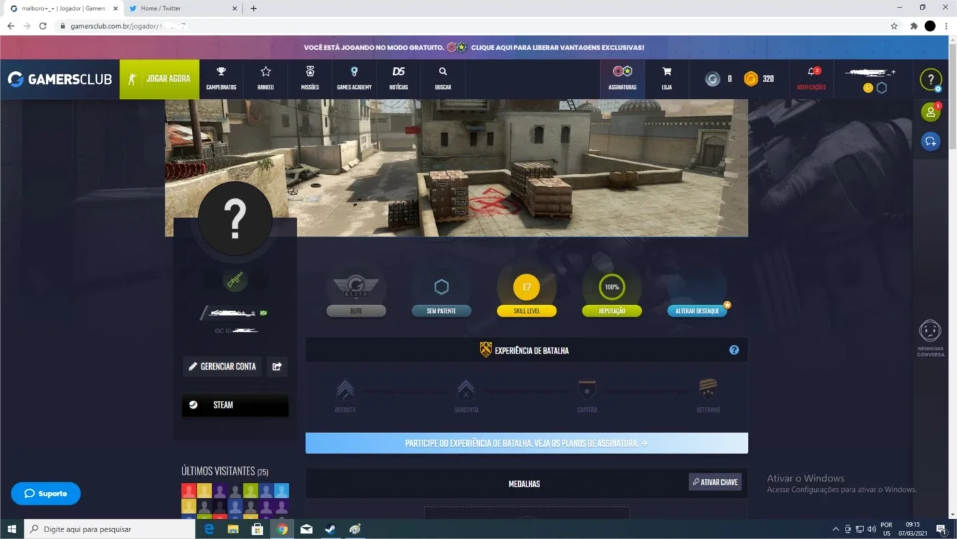The height and width of the screenshot is (539, 957).
Task: Open the Suporte chat button
Action: point(46,494)
